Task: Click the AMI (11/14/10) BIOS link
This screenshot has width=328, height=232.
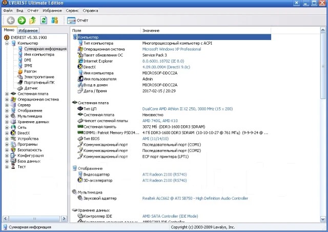Action: pos(155,139)
